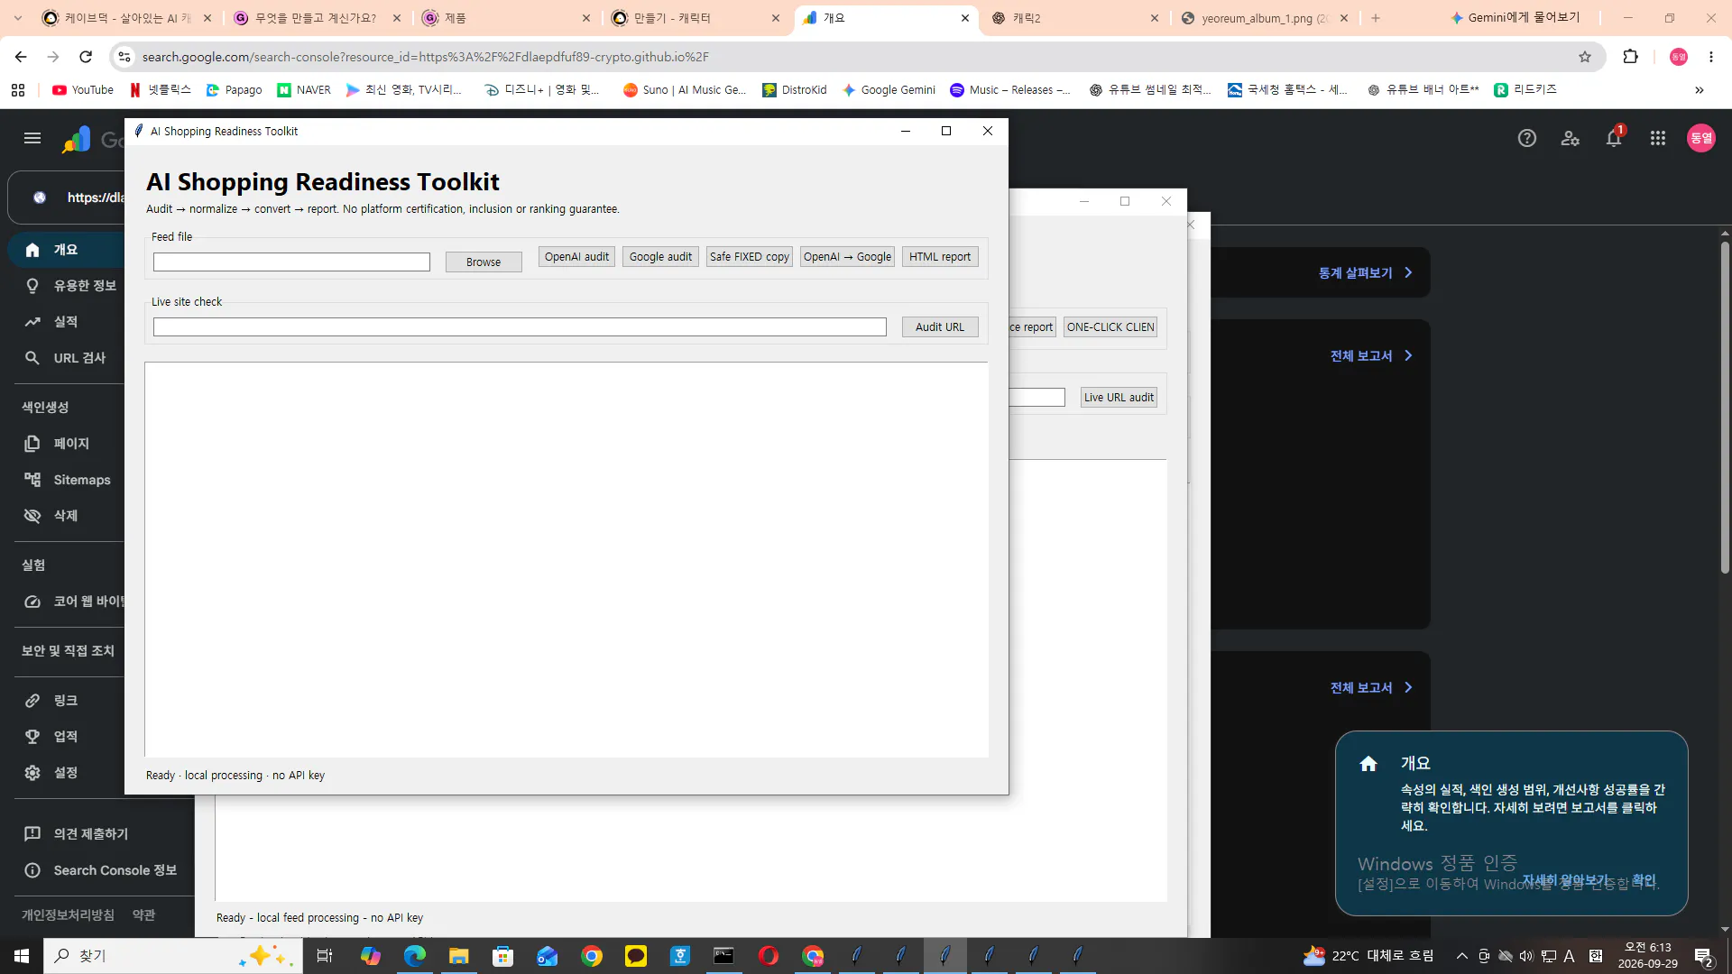Open the Search Console help icon
The width and height of the screenshot is (1732, 974).
tap(1526, 138)
